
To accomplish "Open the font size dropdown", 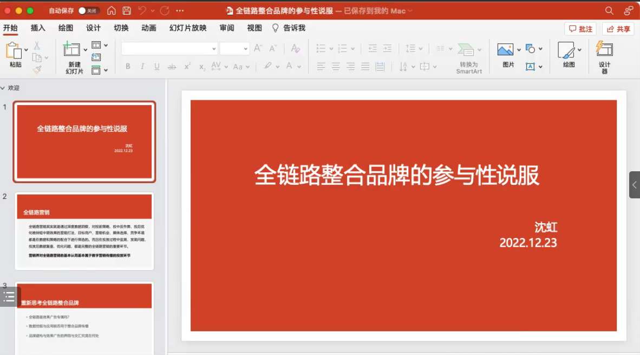I will click(x=245, y=49).
